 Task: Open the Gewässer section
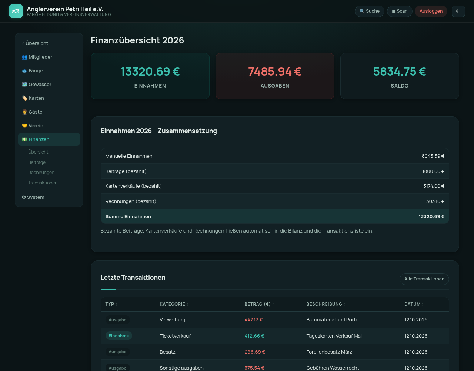(49, 85)
